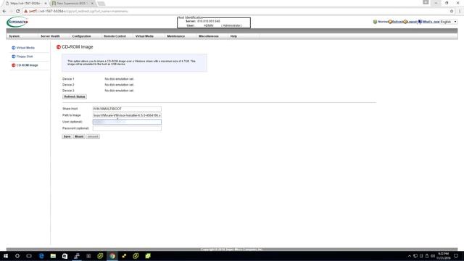Launch Microsoft Edge from the taskbar
This screenshot has height=261, width=464.
[x=41, y=256]
